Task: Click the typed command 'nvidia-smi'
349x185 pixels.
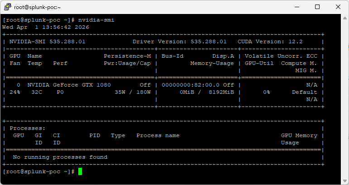Action: [x=96, y=20]
